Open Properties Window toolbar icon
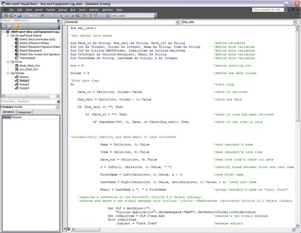Screen dimensions: 301x233 [x=90, y=16]
